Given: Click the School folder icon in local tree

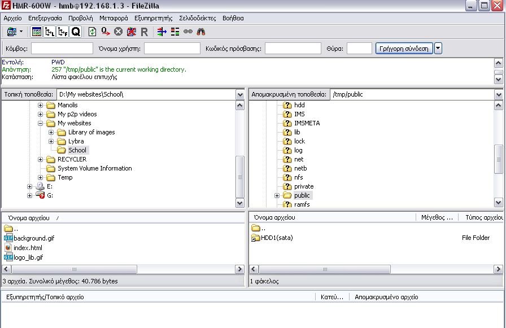Looking at the screenshot, I should (62, 150).
